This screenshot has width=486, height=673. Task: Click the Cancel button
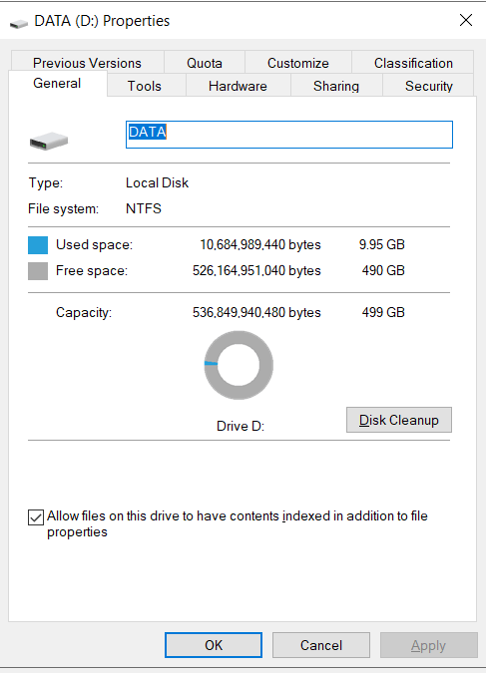pos(321,645)
